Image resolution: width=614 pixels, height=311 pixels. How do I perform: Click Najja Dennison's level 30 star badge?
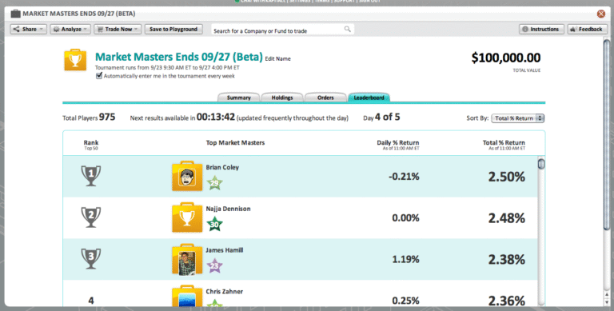pos(214,224)
